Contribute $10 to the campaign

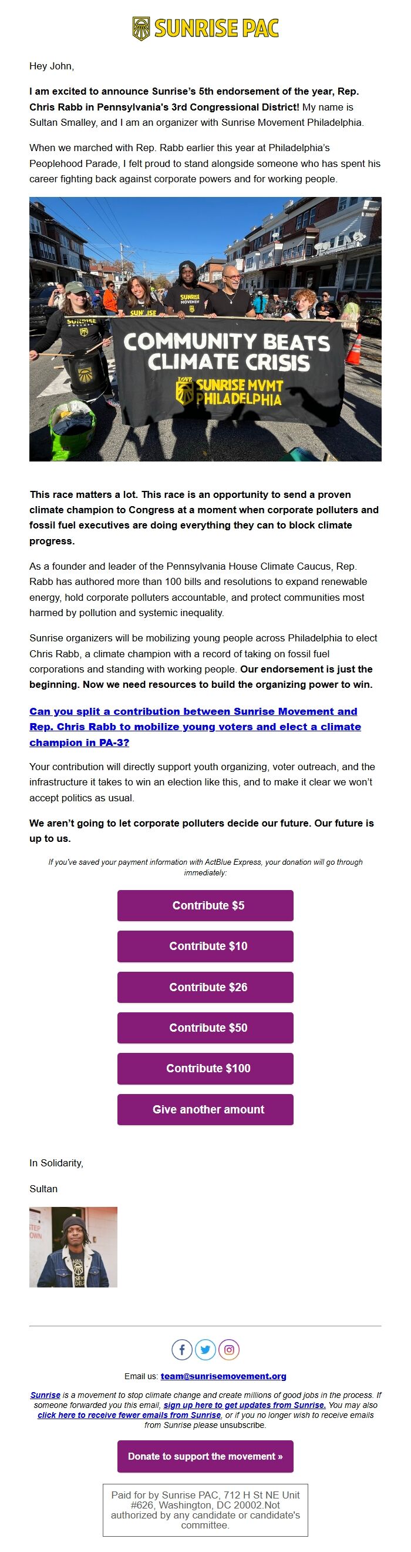(x=205, y=946)
